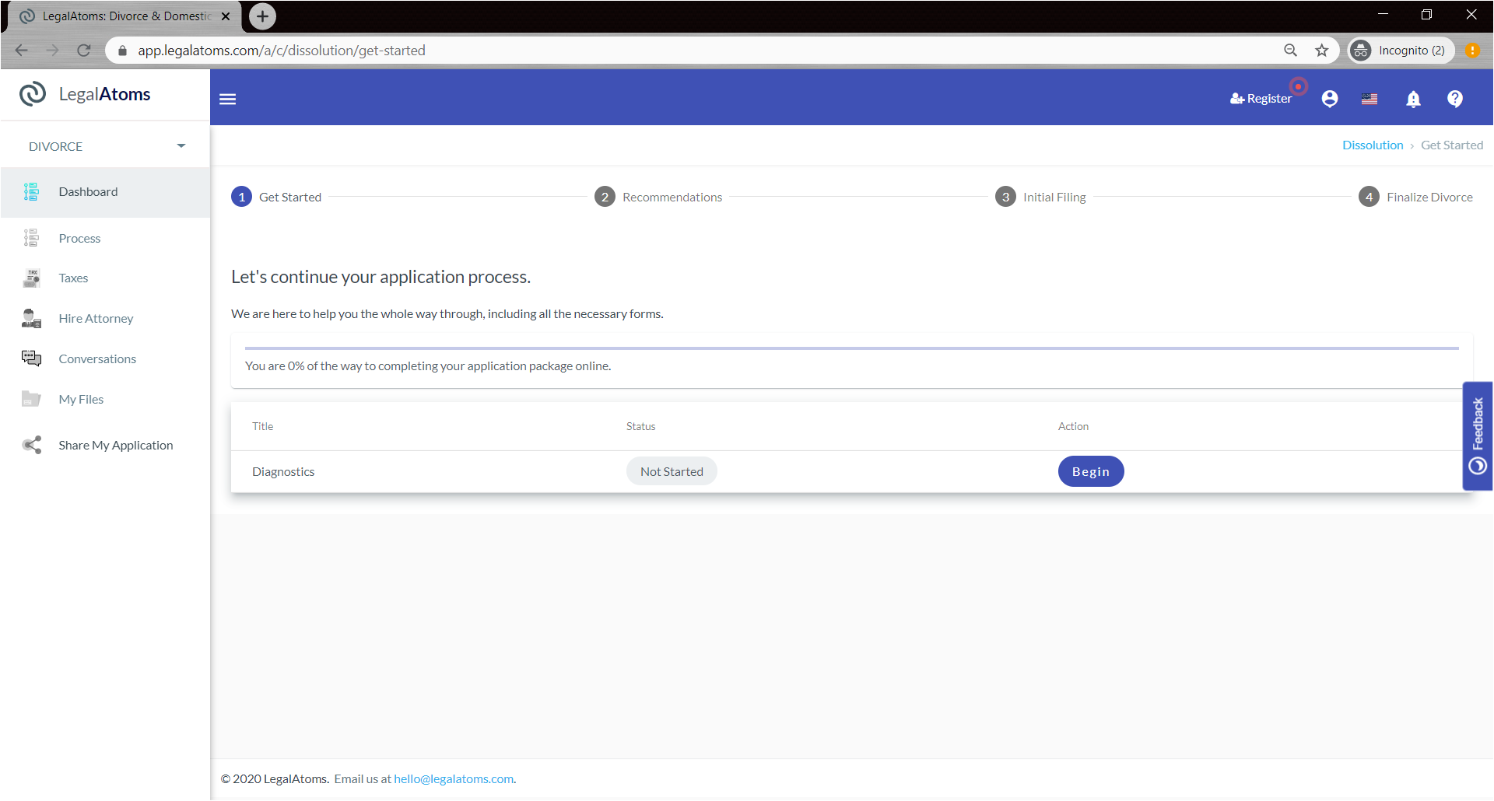Open the Dissolution breadcrumb link

pos(1373,145)
